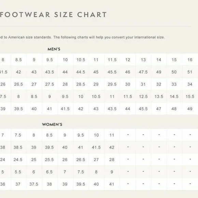Click the FOOTWEAR SIZE CHART title
This screenshot has height=198, width=198.
tap(53, 15)
